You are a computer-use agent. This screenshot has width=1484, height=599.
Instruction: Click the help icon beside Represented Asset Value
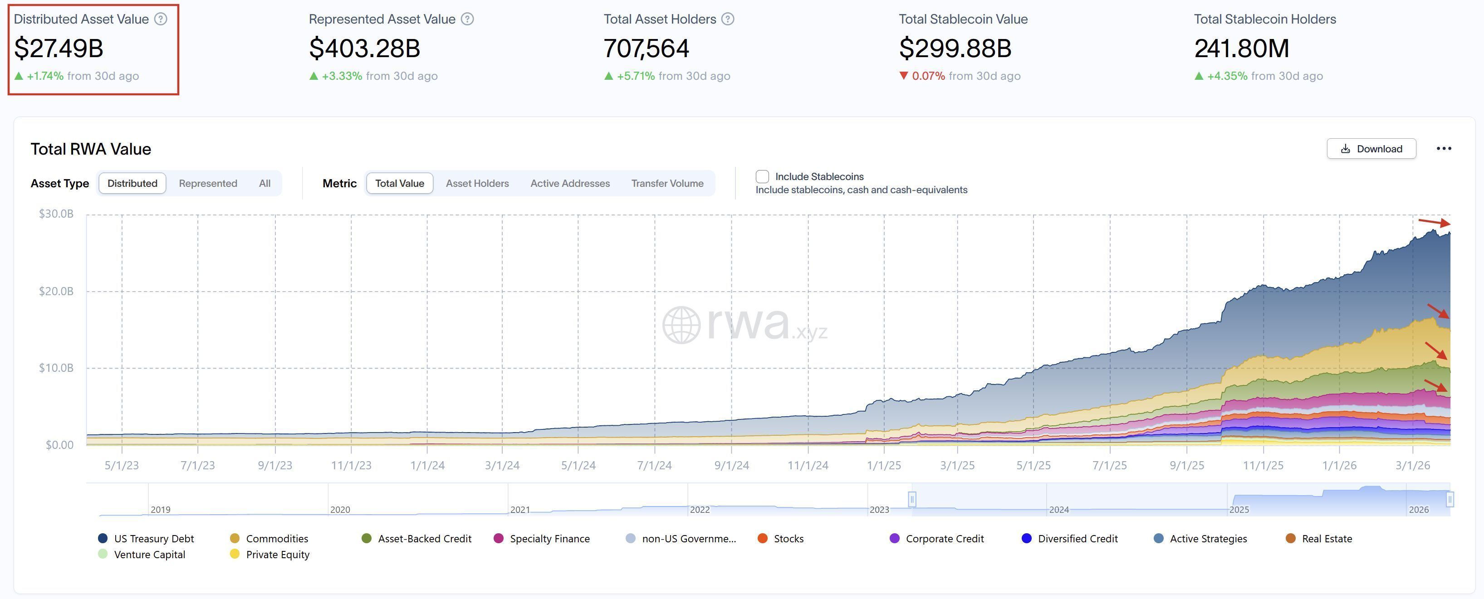click(467, 19)
